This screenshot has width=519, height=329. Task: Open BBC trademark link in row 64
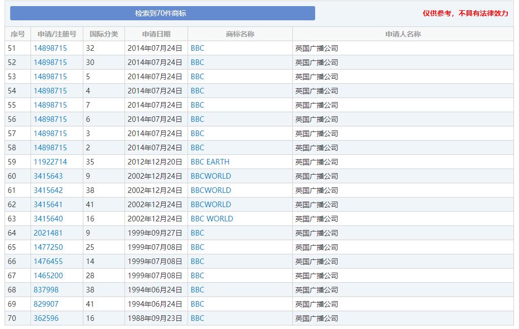point(197,233)
